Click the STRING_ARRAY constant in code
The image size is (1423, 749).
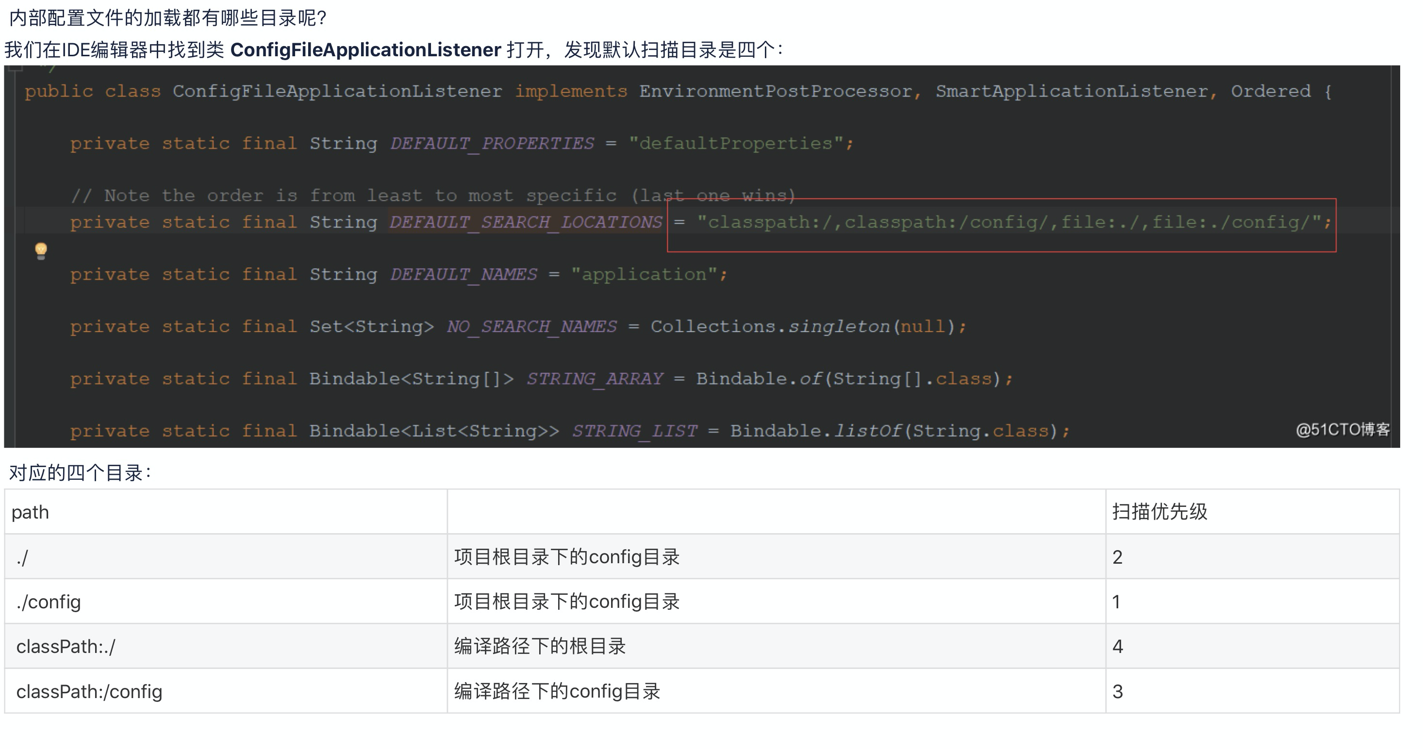pos(595,379)
